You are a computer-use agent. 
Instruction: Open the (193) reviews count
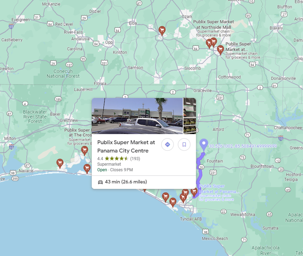[135, 159]
